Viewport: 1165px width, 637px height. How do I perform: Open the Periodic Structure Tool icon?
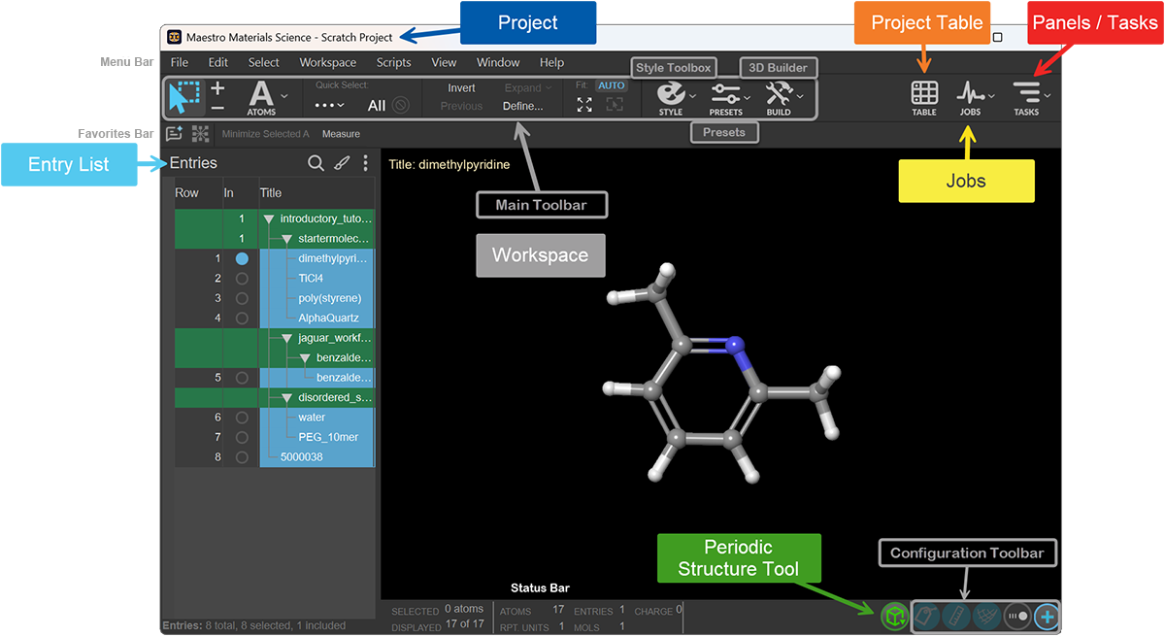(894, 615)
